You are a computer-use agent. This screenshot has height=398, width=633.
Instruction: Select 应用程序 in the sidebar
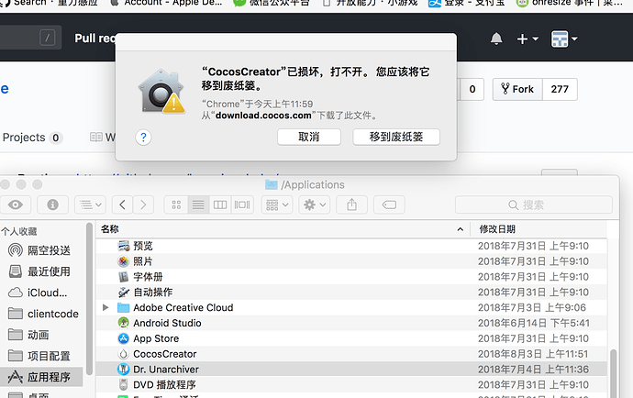(40, 377)
